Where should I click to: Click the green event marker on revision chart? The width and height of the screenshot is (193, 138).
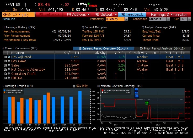pos(147,103)
